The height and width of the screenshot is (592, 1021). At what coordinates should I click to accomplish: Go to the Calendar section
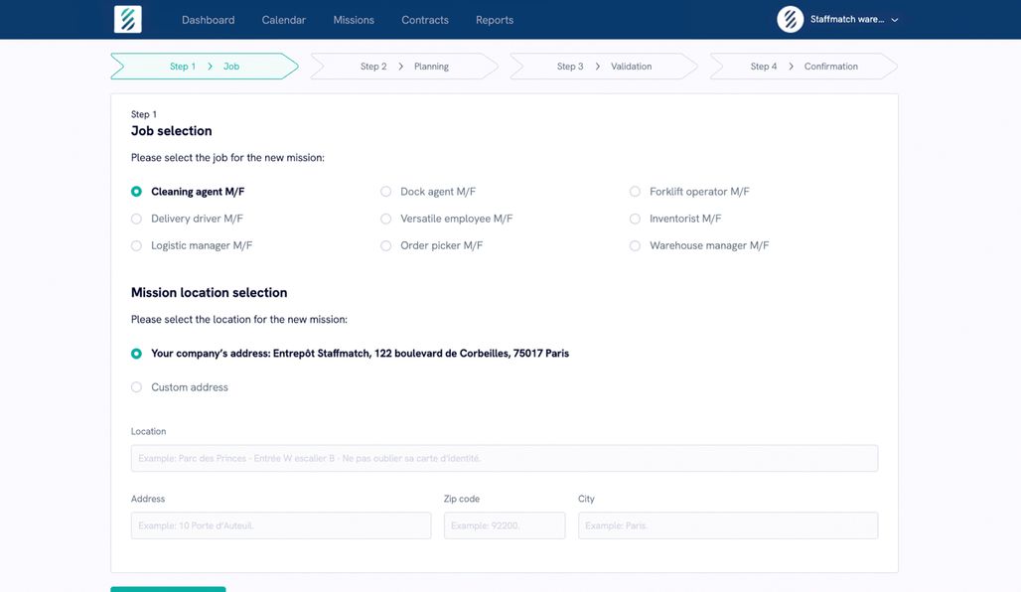pyautogui.click(x=283, y=19)
